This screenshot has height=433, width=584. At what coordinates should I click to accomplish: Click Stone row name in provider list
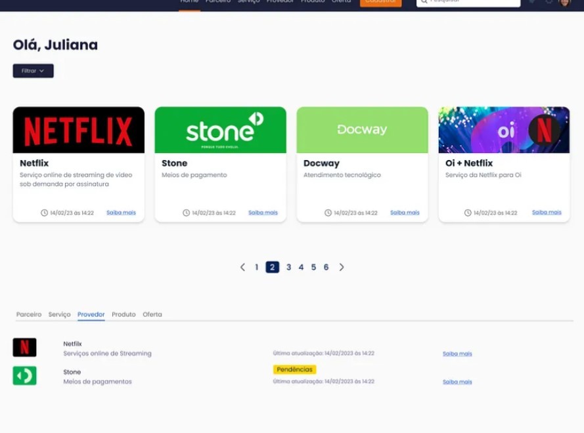tap(72, 372)
